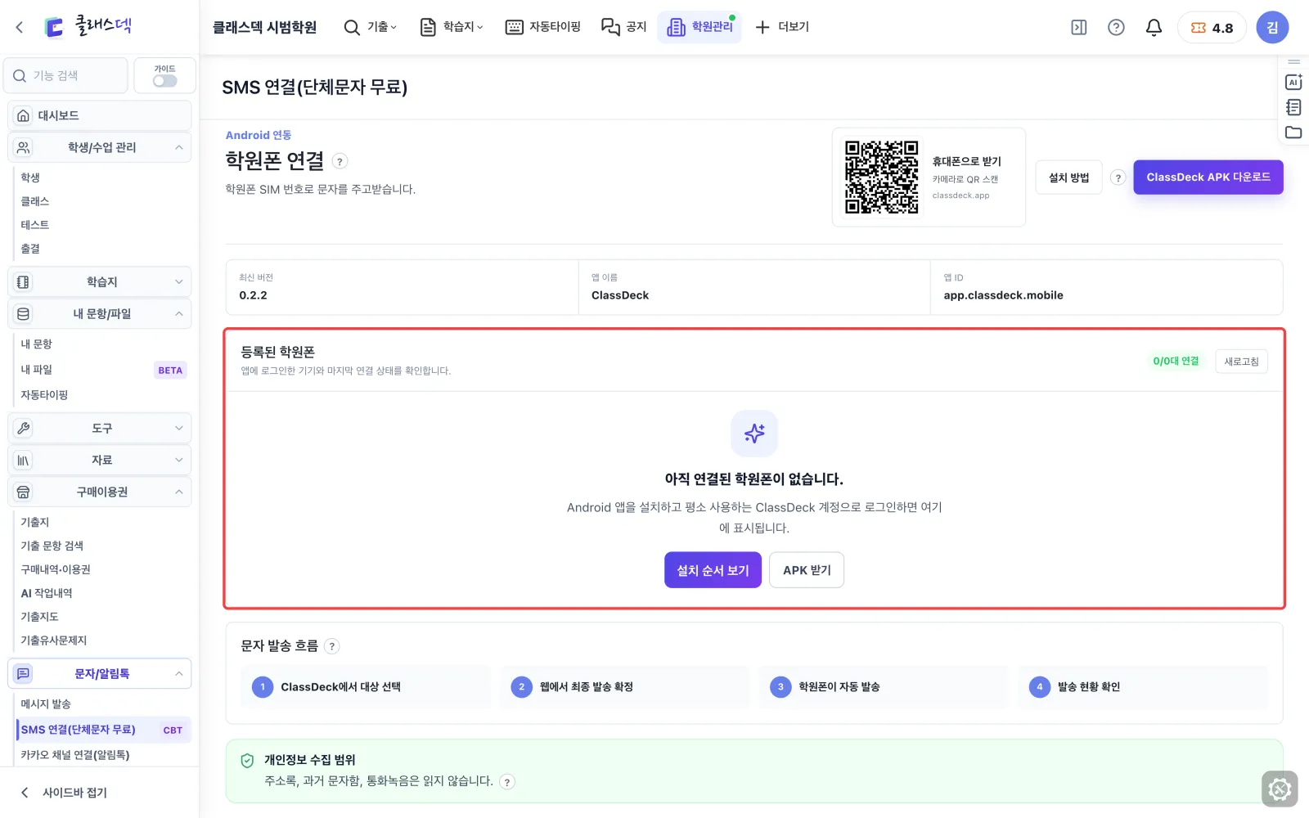1309x818 pixels.
Task: Click help icon next to 학원폰 연결 title
Action: click(x=340, y=161)
